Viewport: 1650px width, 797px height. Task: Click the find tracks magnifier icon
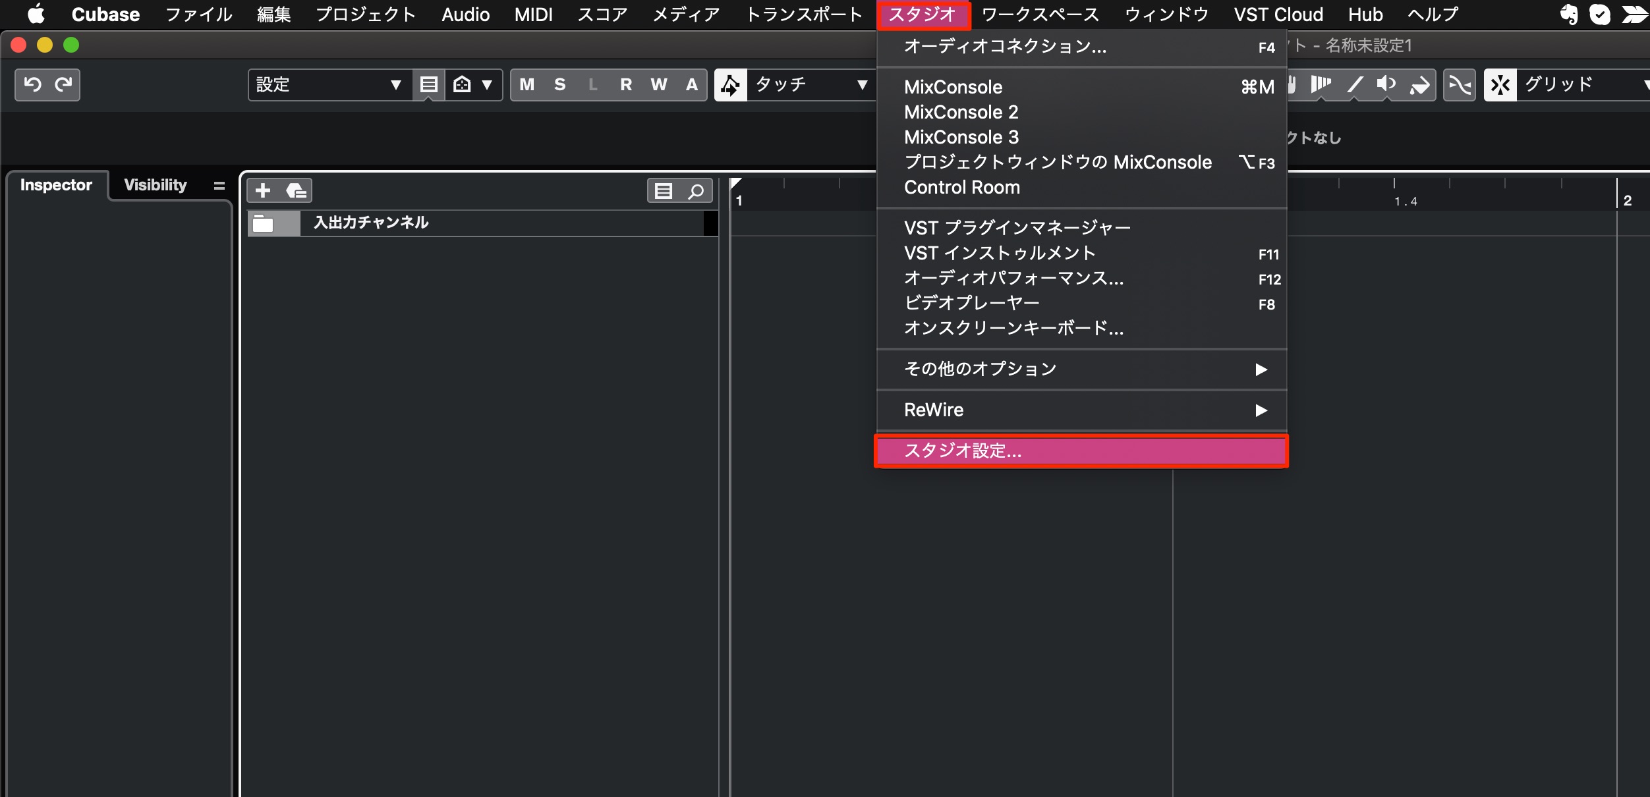pos(696,191)
